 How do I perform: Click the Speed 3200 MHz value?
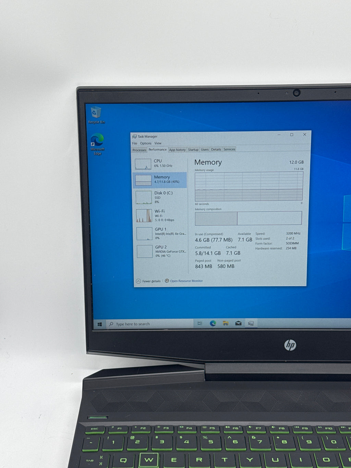[x=293, y=233]
